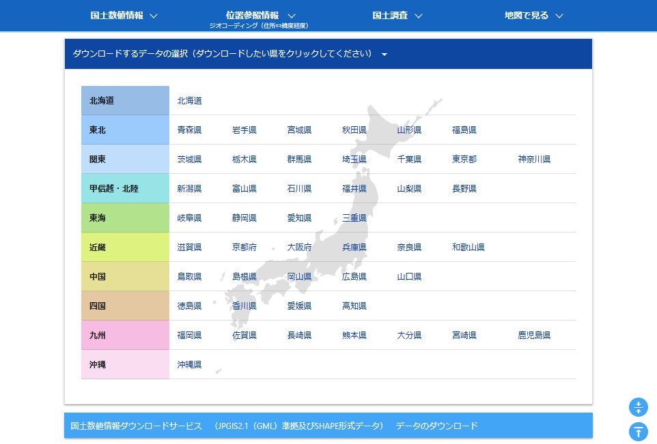Select 北海道 prefecture link
The image size is (657, 444).
(189, 100)
